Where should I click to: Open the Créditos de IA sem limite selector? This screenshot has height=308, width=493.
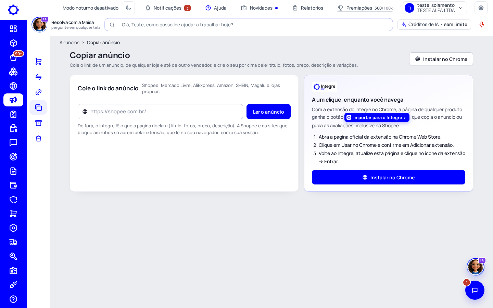(x=434, y=25)
